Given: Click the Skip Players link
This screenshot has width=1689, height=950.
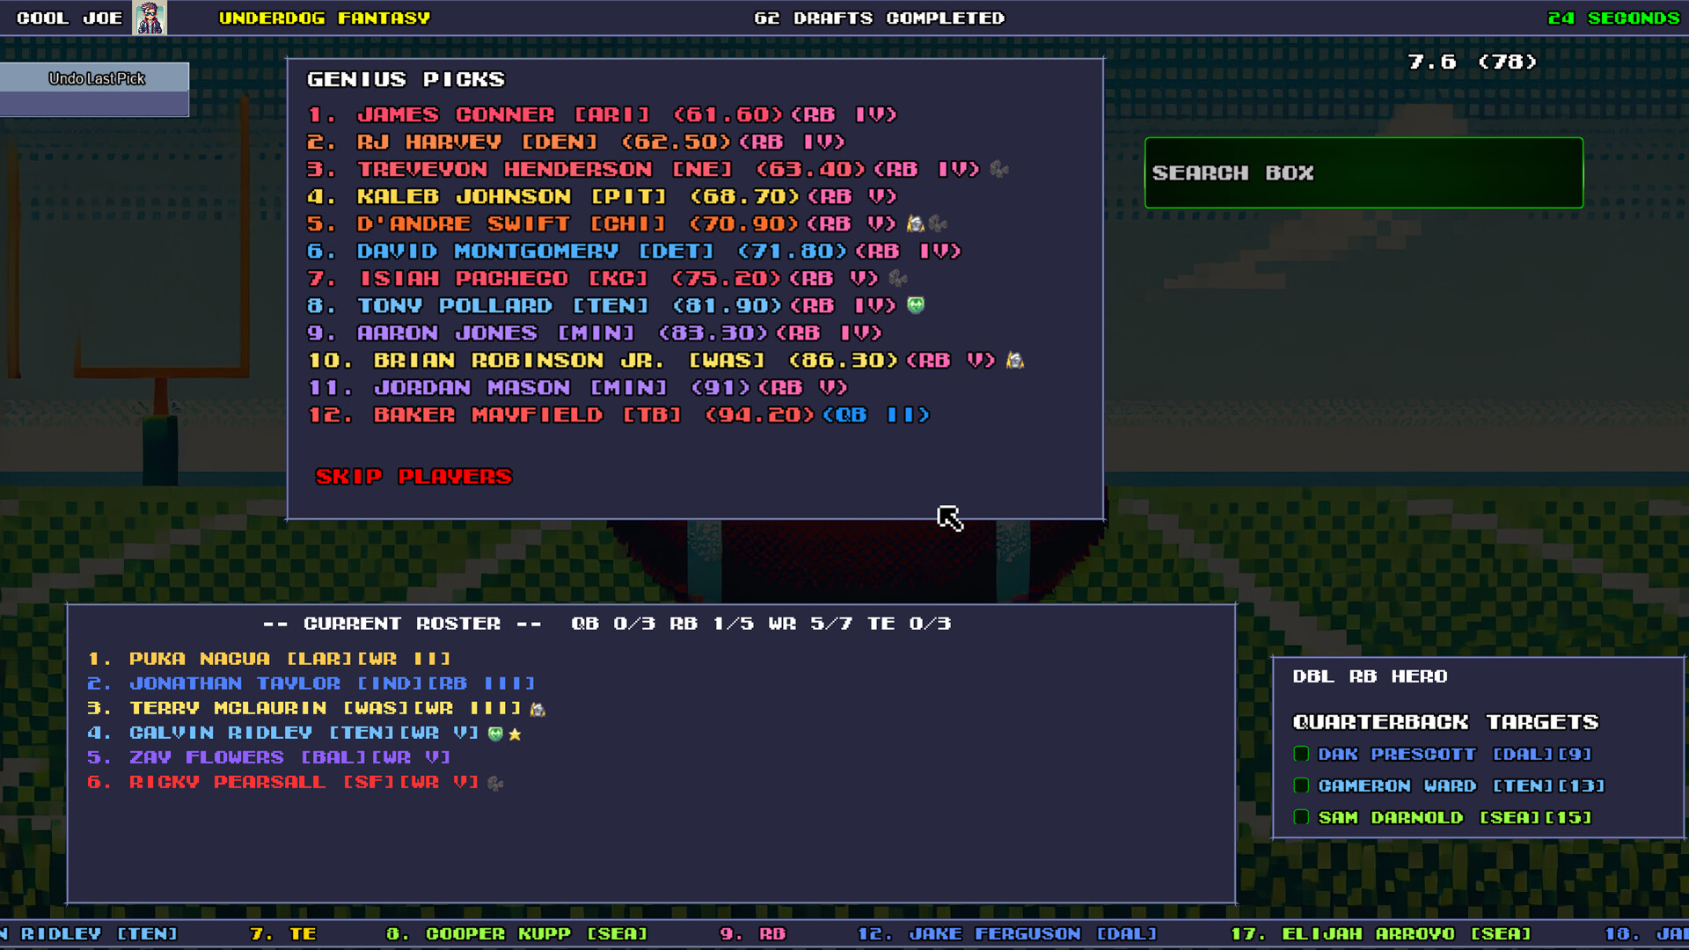Looking at the screenshot, I should point(413,476).
